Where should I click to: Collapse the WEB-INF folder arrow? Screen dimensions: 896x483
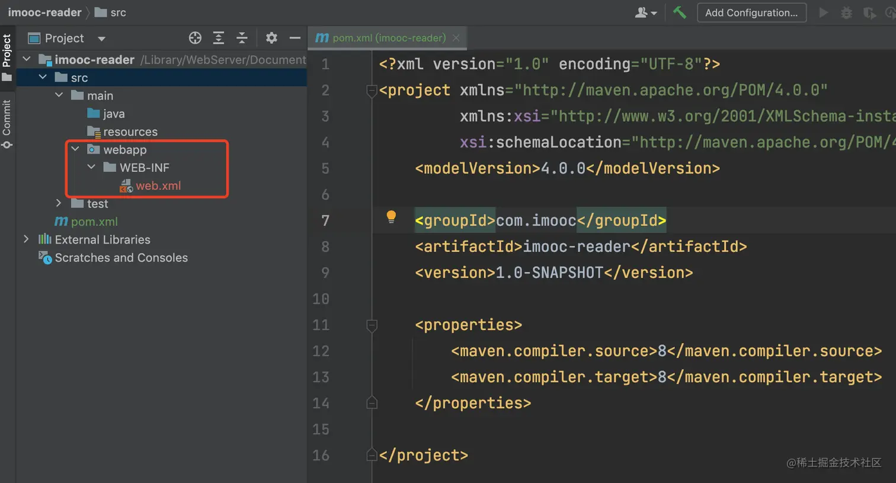[91, 167]
